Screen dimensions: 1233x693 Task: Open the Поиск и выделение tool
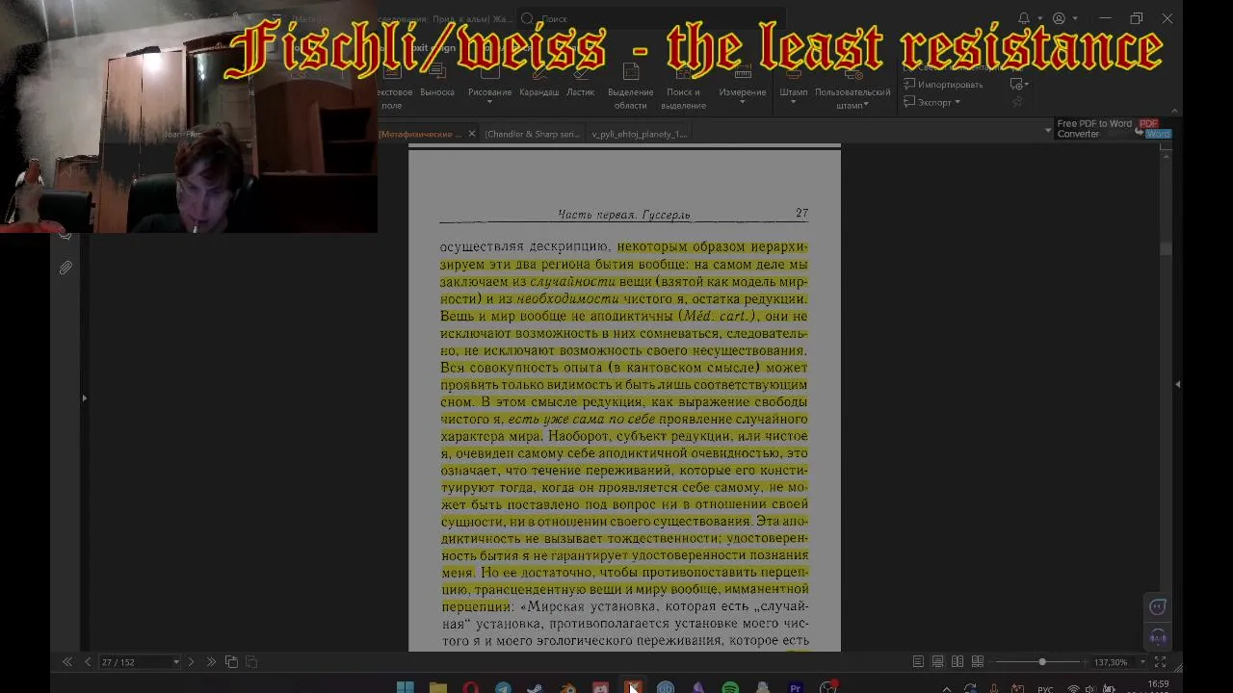click(x=683, y=88)
